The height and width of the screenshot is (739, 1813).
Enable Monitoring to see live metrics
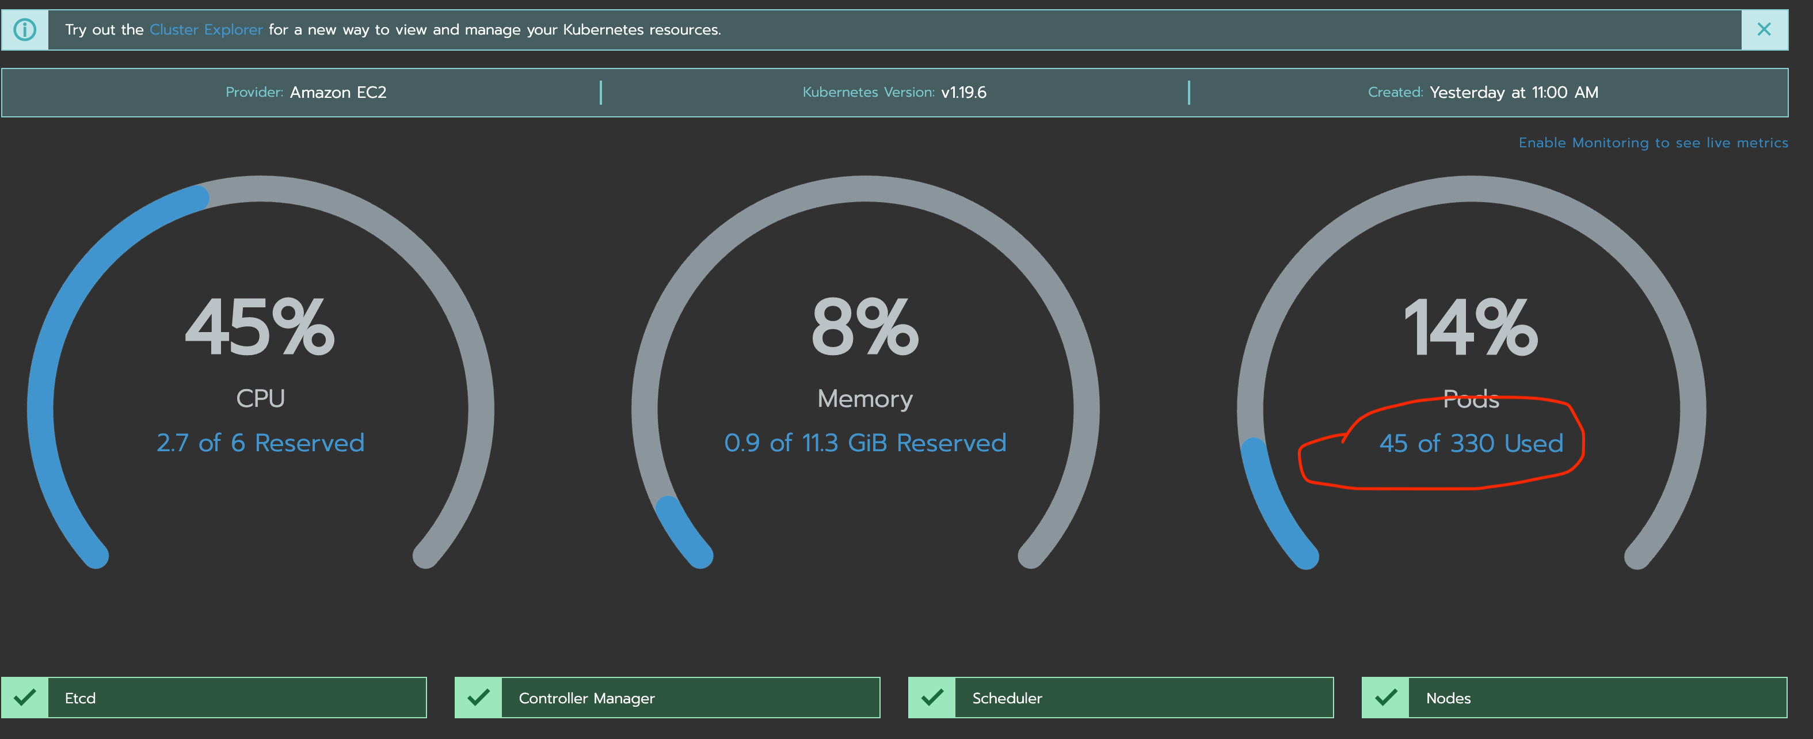coord(1653,142)
